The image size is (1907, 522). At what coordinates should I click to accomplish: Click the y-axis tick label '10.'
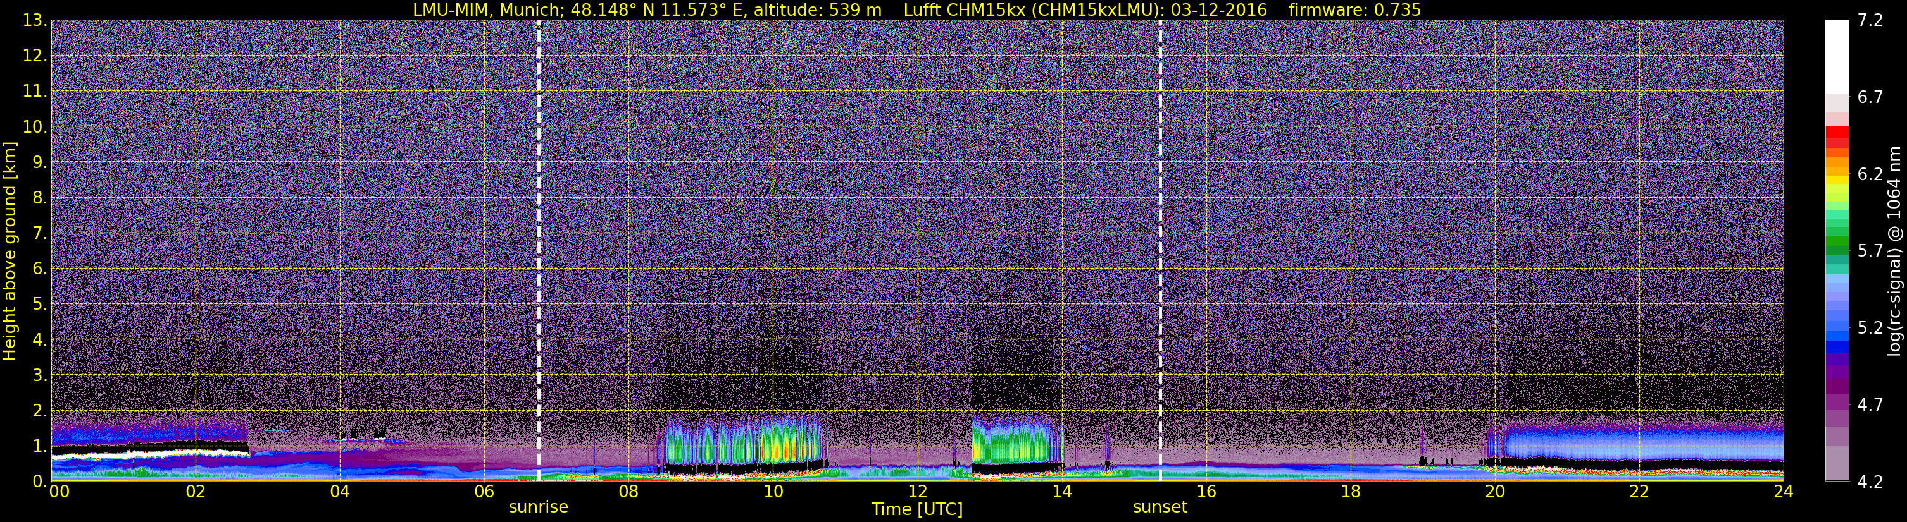coord(35,127)
